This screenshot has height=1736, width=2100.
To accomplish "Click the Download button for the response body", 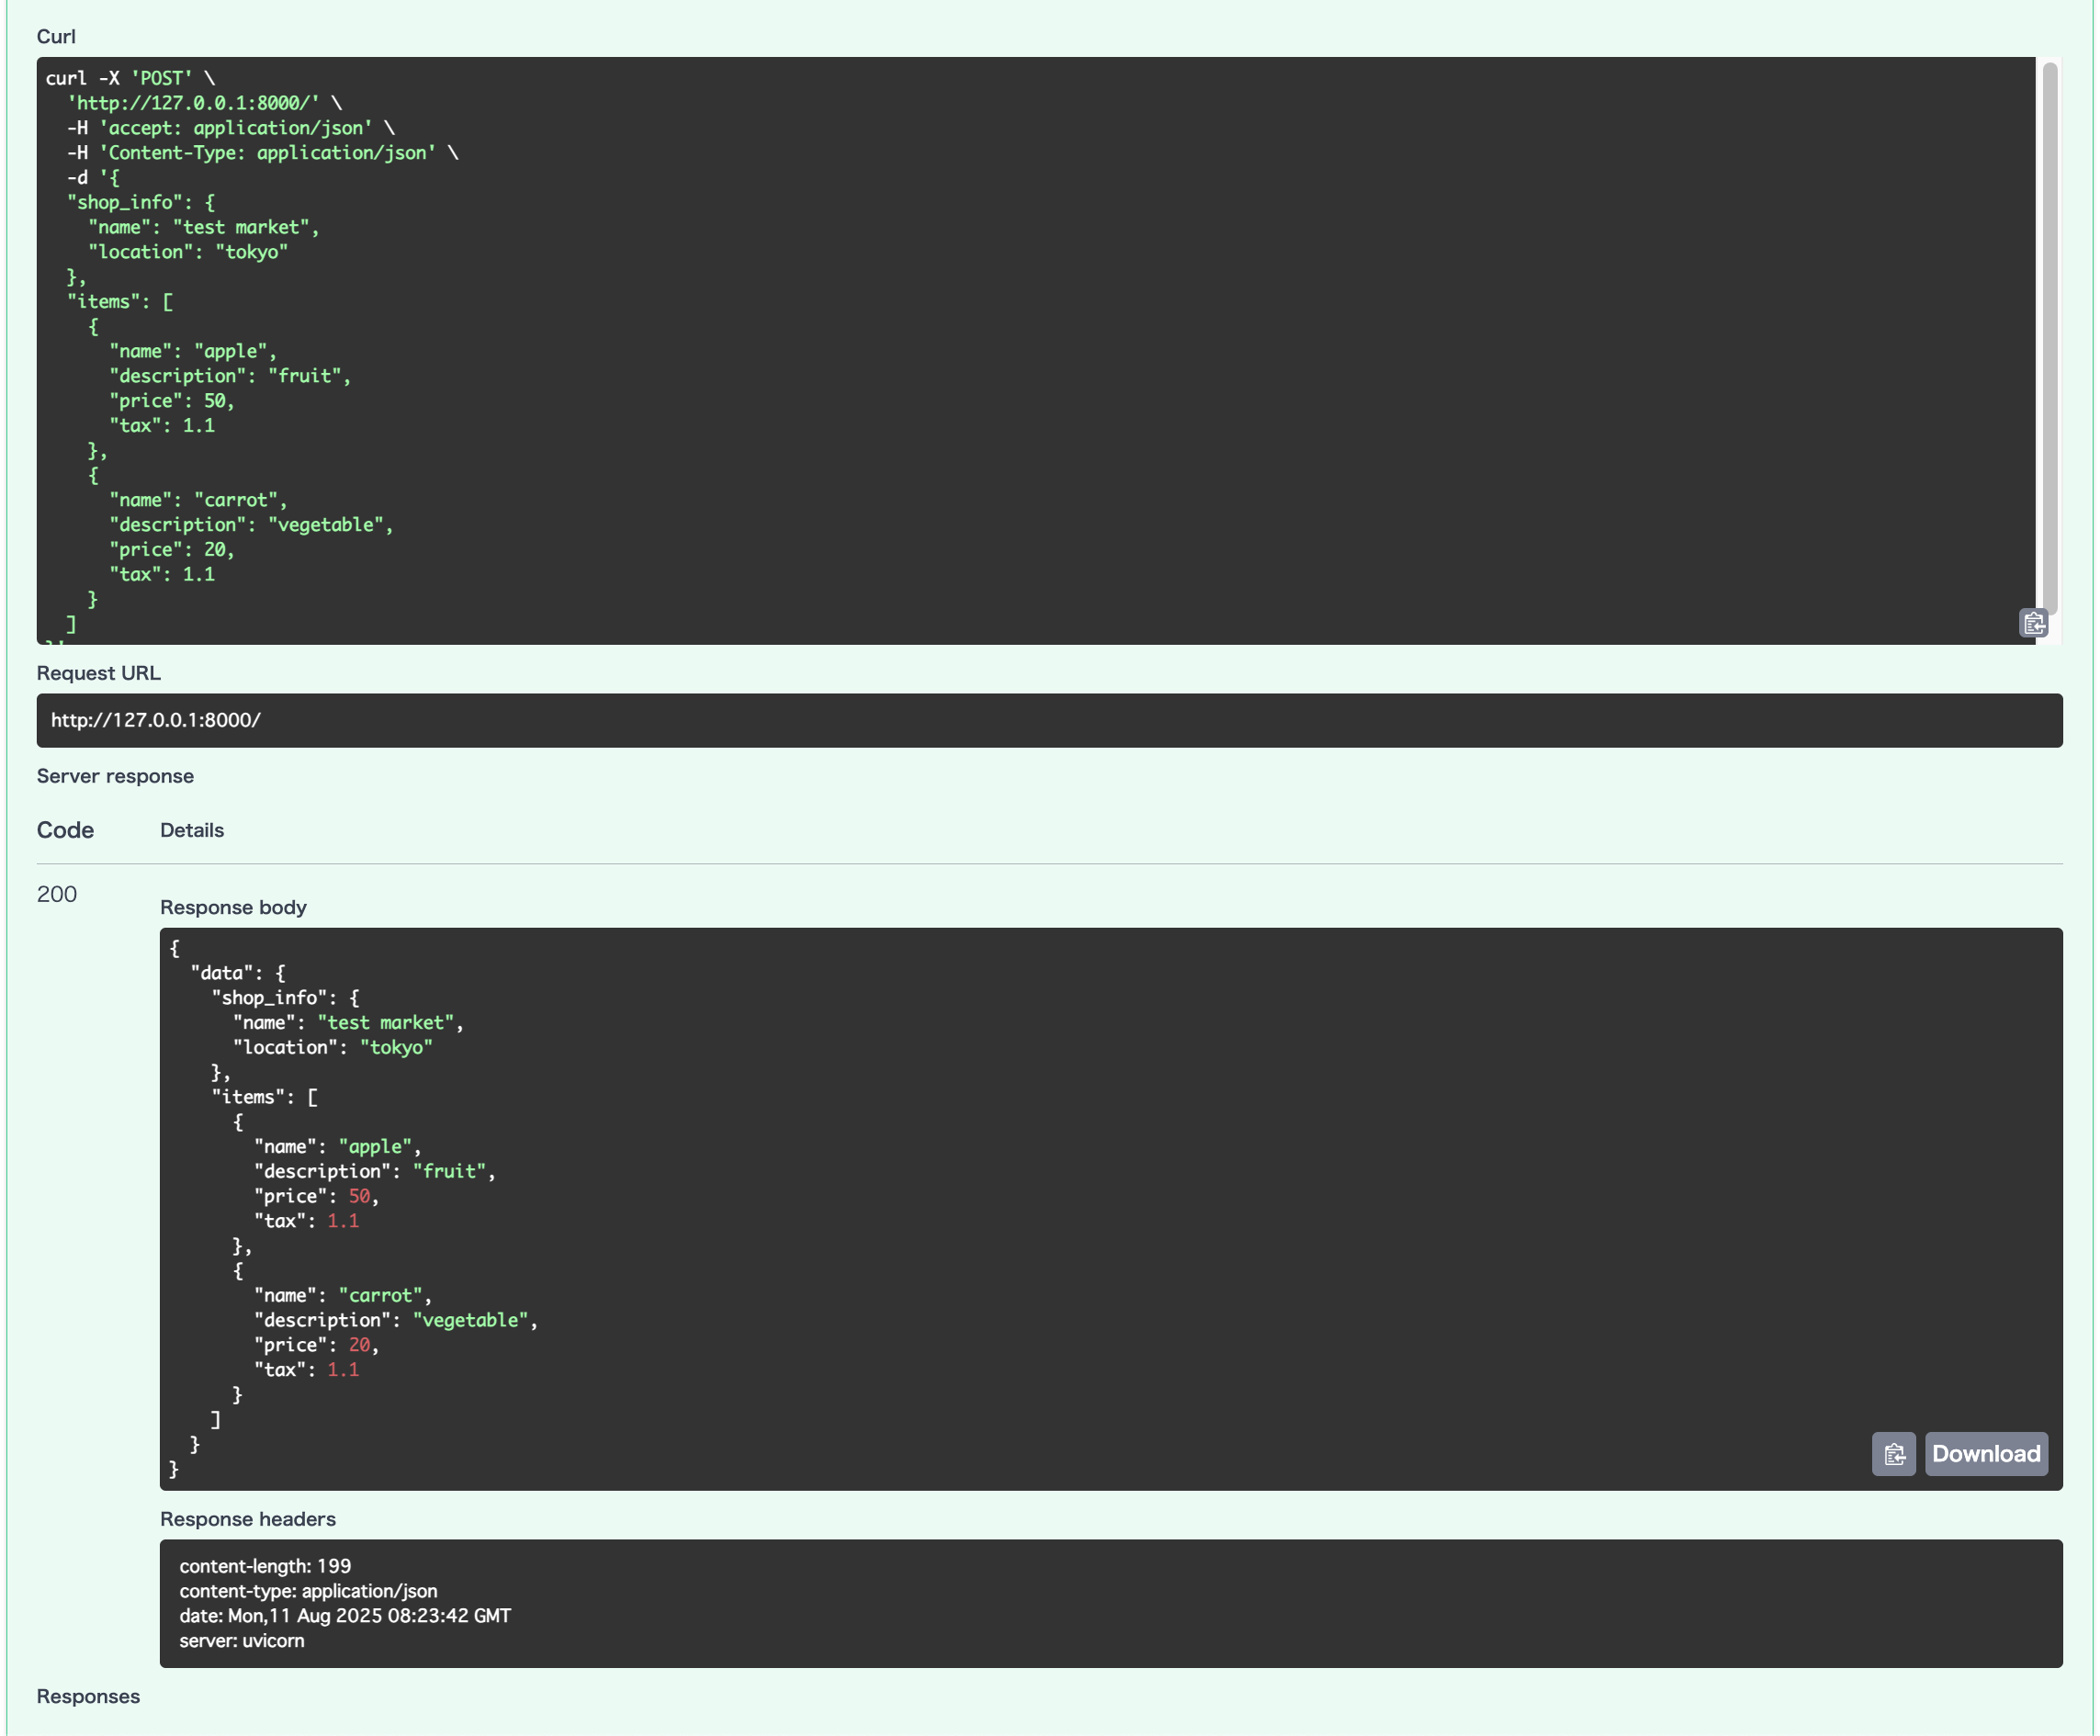I will [x=1986, y=1454].
